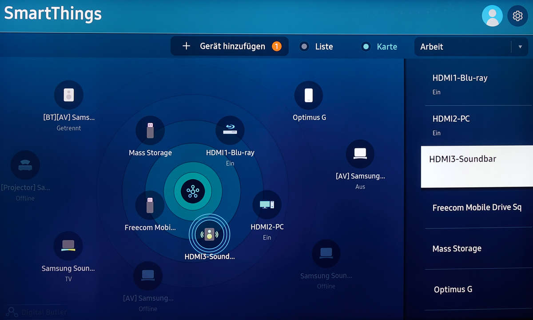533x320 pixels.
Task: Select the highlighted HDMI3-Soundbar speaker icon
Action: coord(209,234)
